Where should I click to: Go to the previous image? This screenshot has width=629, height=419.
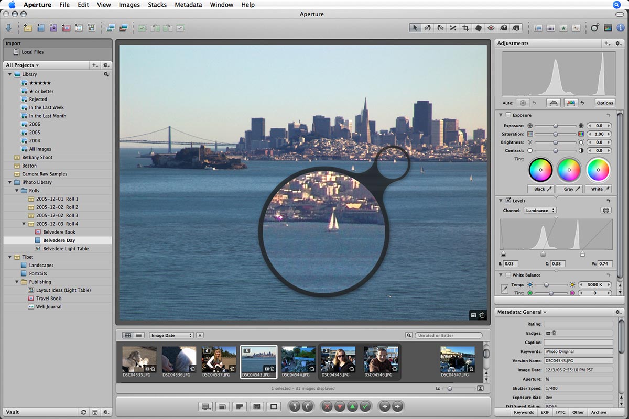[385, 406]
